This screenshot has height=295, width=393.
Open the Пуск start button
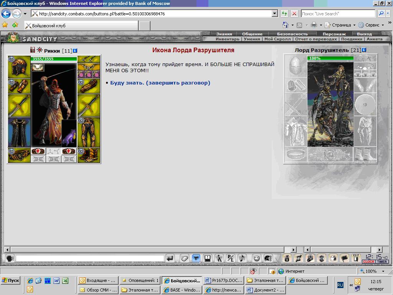pyautogui.click(x=10, y=280)
